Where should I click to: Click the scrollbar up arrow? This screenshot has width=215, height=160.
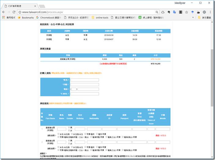pyautogui.click(x=212, y=22)
